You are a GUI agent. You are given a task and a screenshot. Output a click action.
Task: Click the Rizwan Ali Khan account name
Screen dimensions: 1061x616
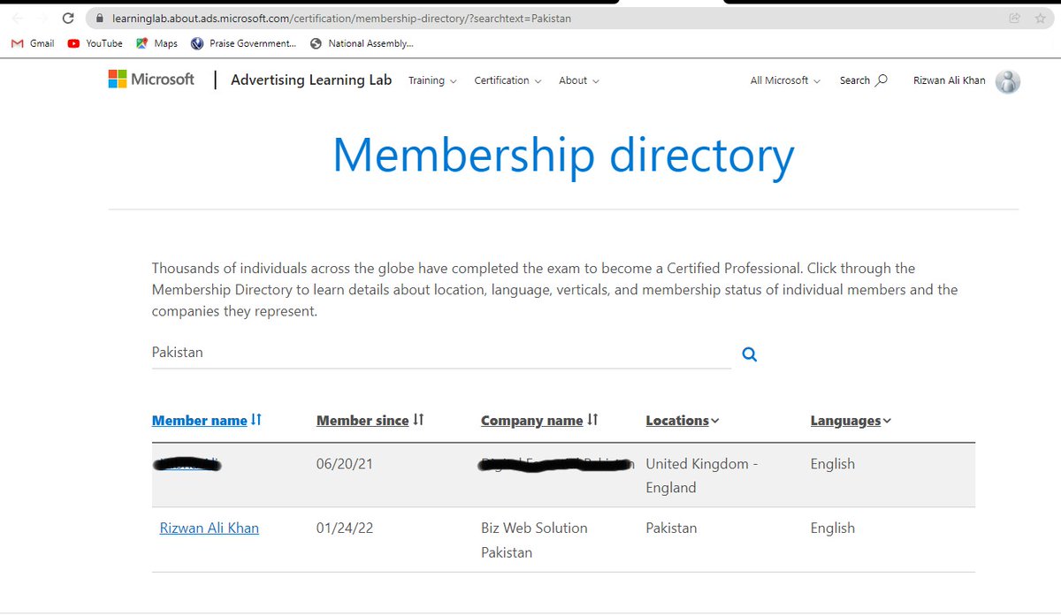[950, 80]
